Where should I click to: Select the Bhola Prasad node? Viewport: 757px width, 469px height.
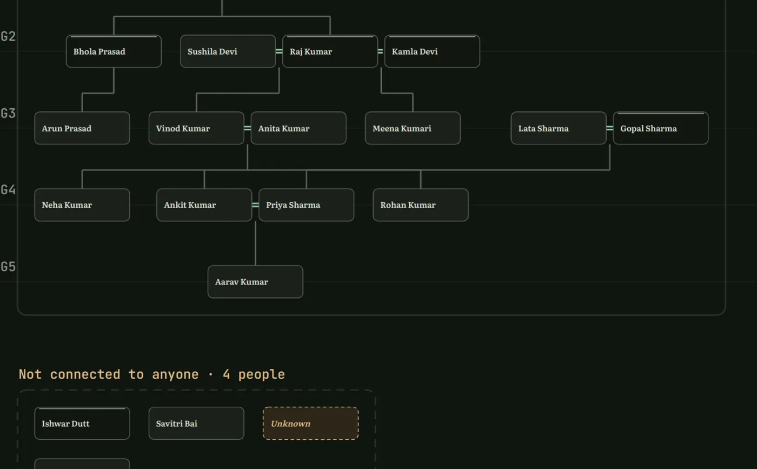pyautogui.click(x=114, y=51)
